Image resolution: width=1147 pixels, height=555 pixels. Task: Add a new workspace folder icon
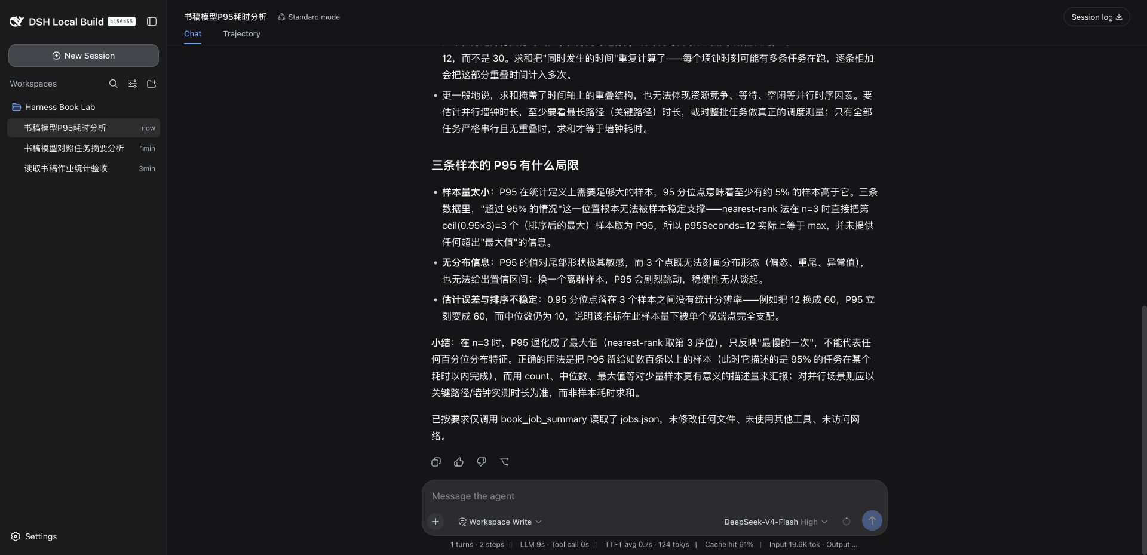(152, 84)
